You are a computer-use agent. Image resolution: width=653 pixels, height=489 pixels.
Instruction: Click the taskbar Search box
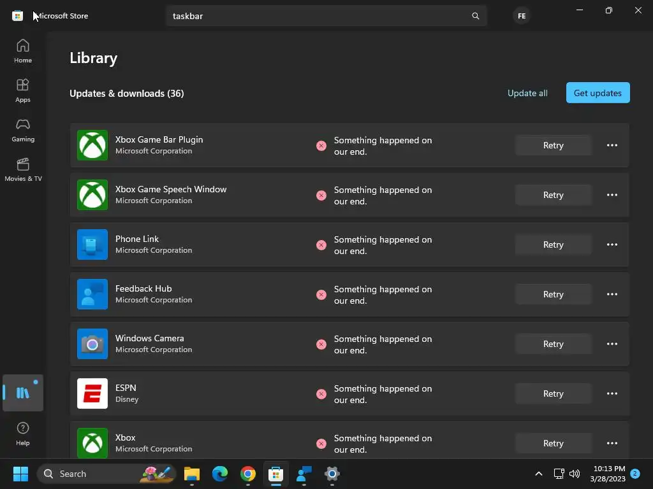point(107,474)
